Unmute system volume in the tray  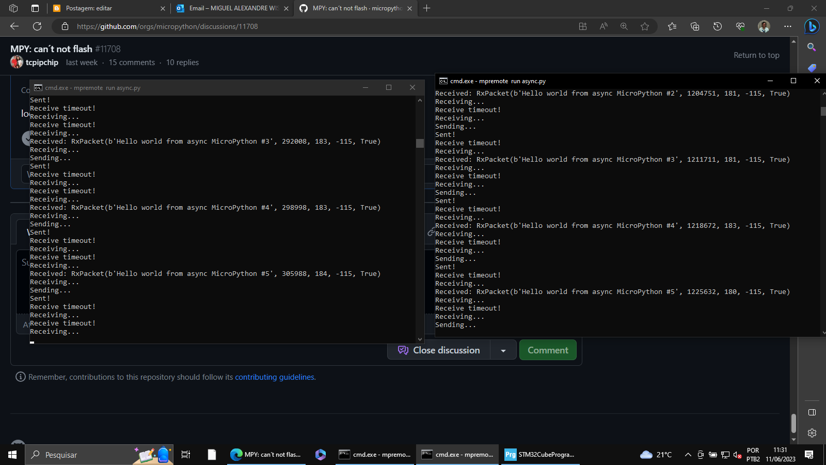click(737, 455)
